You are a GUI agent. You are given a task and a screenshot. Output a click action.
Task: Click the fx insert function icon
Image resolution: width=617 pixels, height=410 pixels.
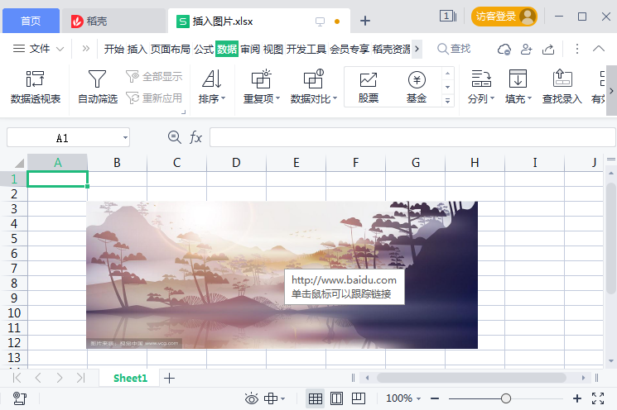[195, 137]
